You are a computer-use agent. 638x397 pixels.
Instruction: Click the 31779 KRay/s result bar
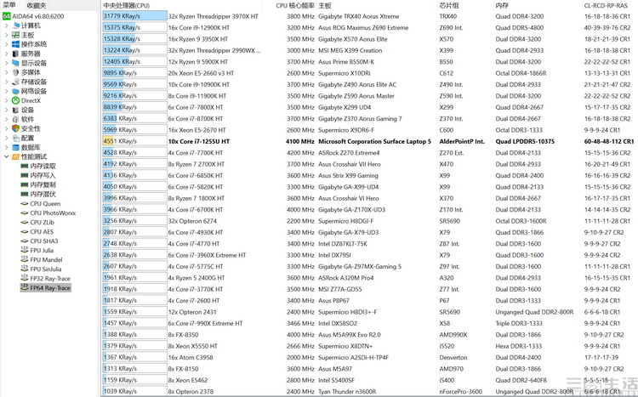pyautogui.click(x=134, y=16)
